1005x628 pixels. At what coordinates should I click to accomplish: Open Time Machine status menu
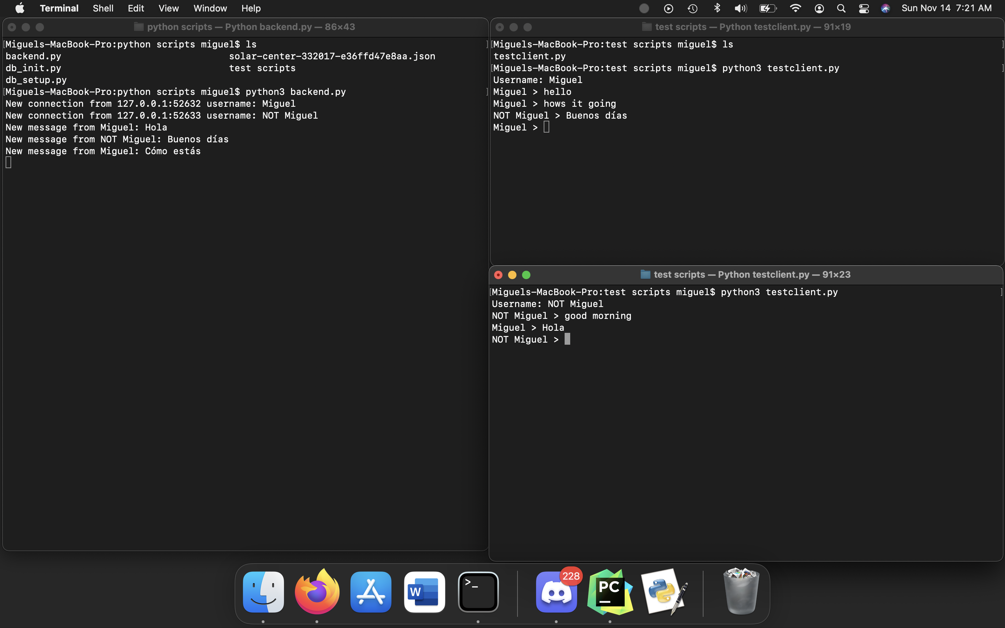[x=692, y=8]
